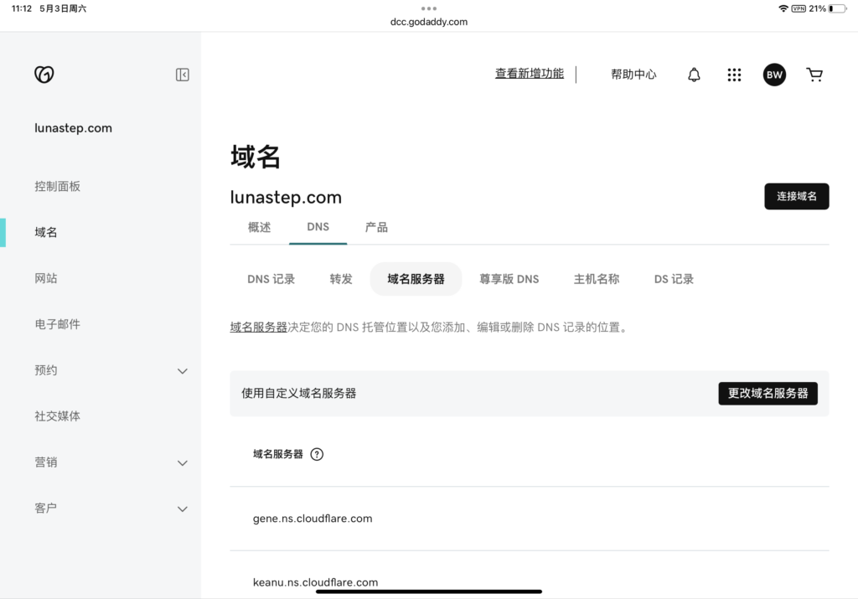858x599 pixels.
Task: Open 网站 in the sidebar
Action: 46,278
